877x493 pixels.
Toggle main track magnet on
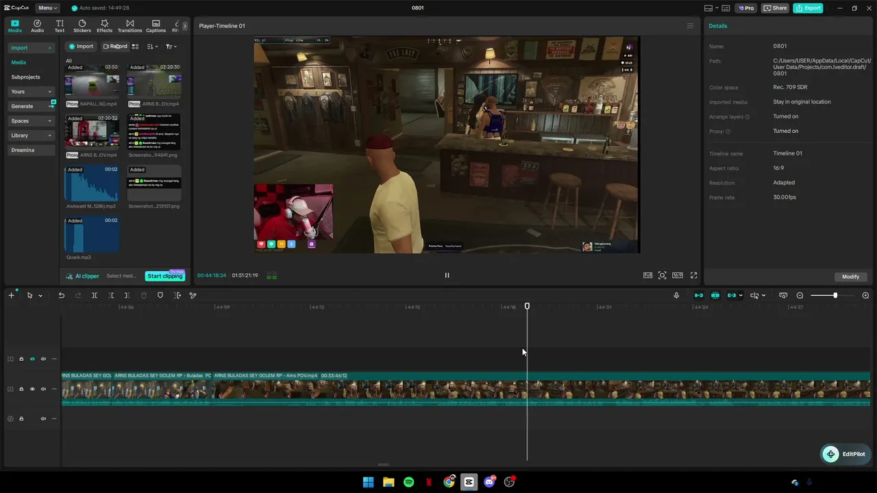click(x=699, y=295)
